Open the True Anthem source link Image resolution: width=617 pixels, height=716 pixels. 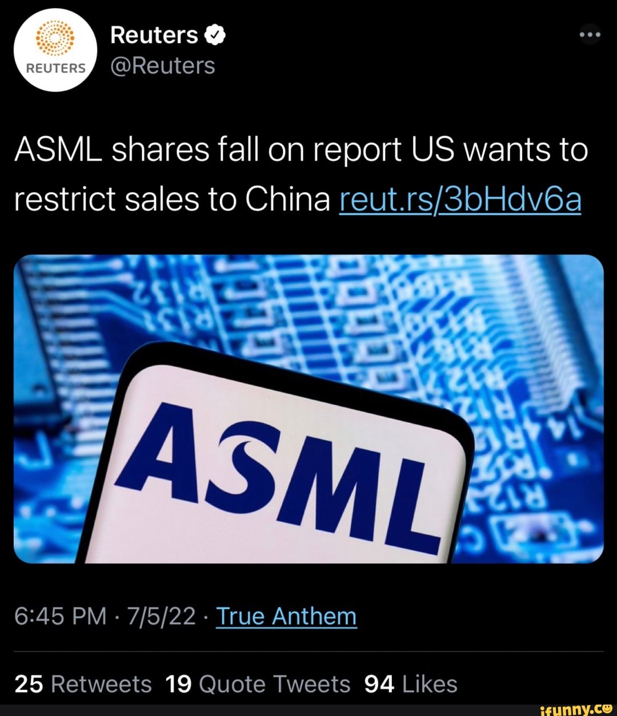[x=286, y=616]
